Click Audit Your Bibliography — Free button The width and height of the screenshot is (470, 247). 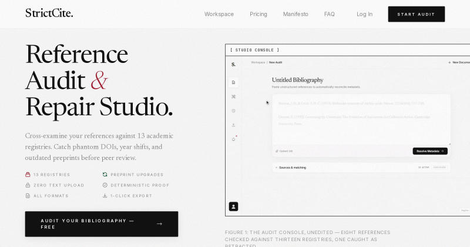click(102, 224)
